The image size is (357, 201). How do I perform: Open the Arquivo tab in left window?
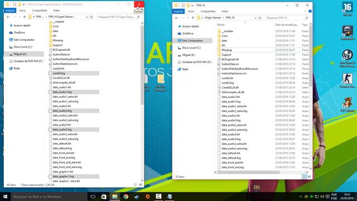10,11
